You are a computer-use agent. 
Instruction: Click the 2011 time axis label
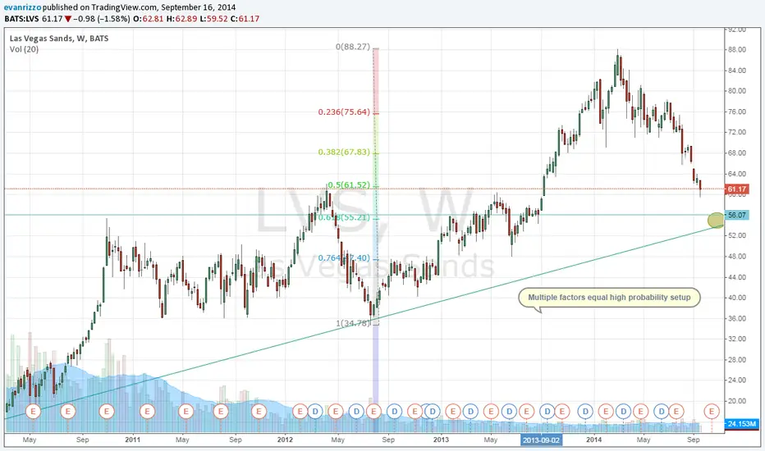pos(132,440)
